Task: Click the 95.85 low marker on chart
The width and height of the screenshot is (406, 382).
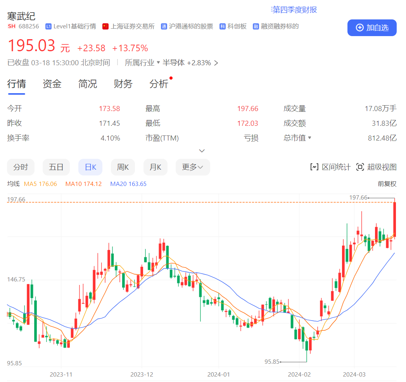Action: (272, 361)
